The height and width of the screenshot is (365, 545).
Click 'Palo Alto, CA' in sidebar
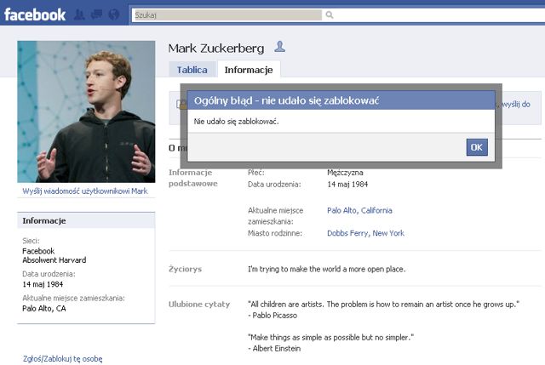pos(44,308)
